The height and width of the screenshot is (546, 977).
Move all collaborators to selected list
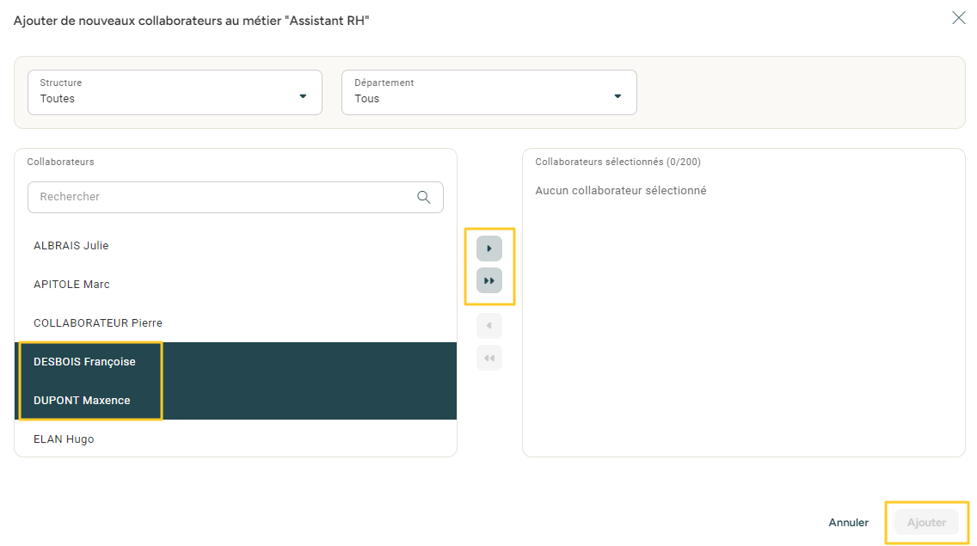[x=488, y=280]
